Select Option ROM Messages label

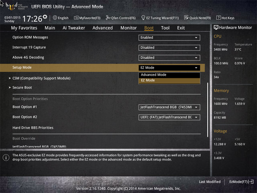click(x=31, y=37)
